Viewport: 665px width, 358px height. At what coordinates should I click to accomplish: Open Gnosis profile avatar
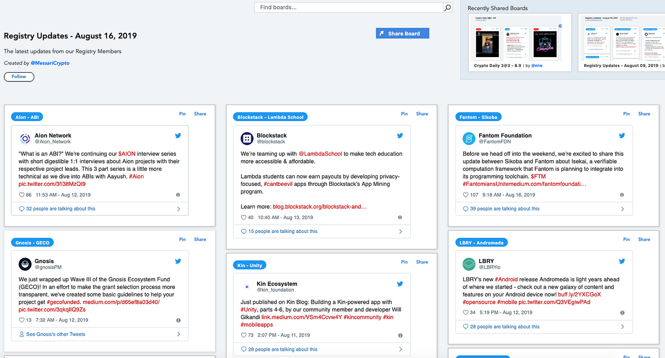point(25,264)
